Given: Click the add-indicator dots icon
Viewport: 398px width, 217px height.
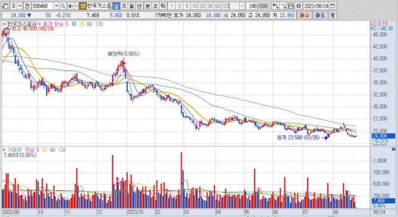Looking at the screenshot, I should pos(276,6).
